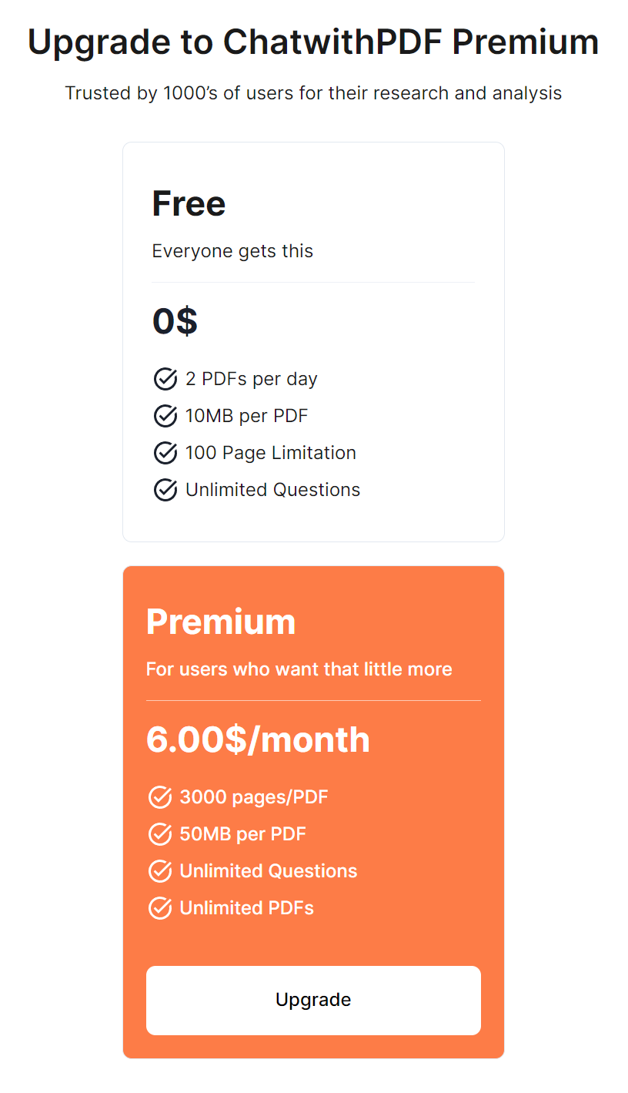This screenshot has width=628, height=1093.
Task: Click the Premium plan title
Action: tap(221, 622)
